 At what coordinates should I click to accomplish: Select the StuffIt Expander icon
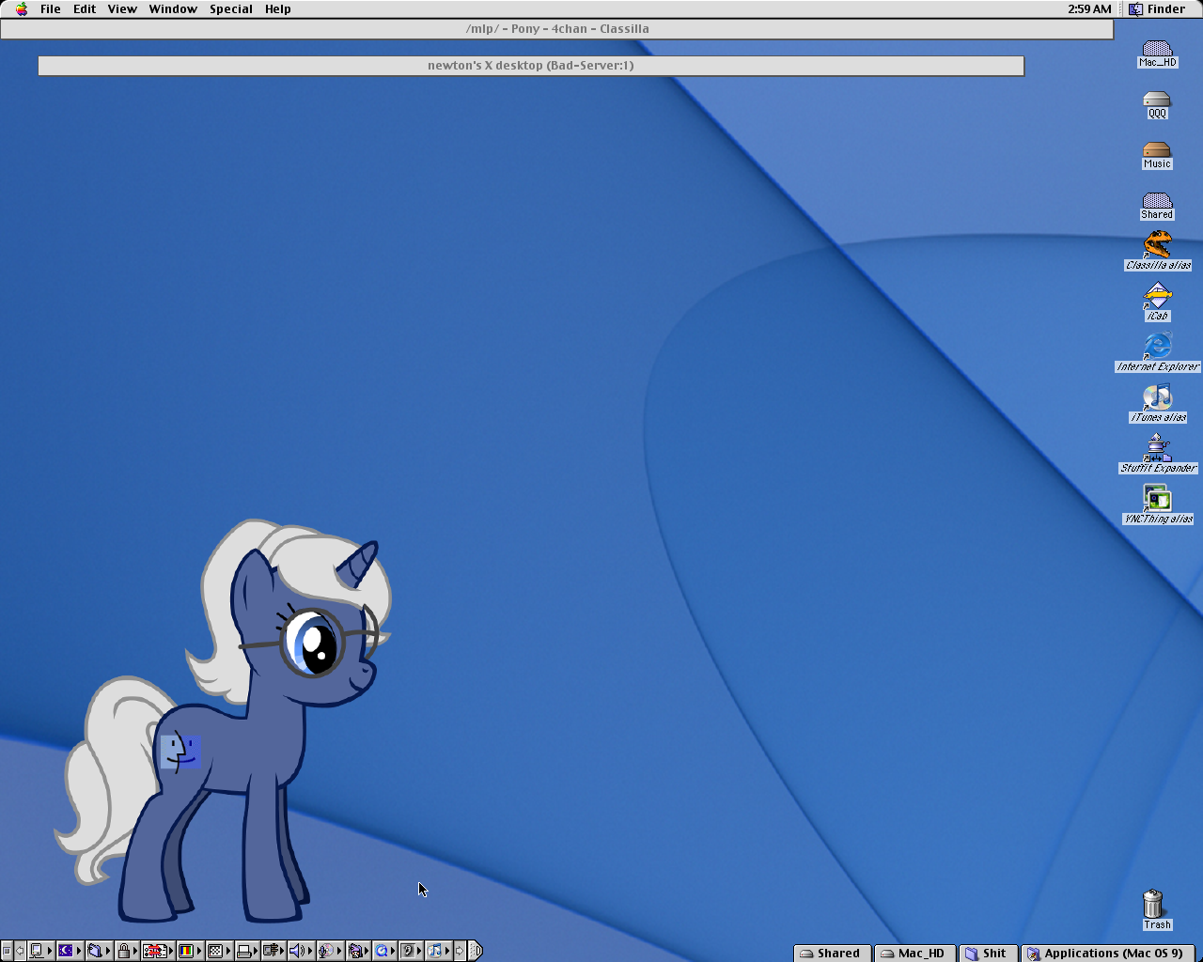point(1158,455)
